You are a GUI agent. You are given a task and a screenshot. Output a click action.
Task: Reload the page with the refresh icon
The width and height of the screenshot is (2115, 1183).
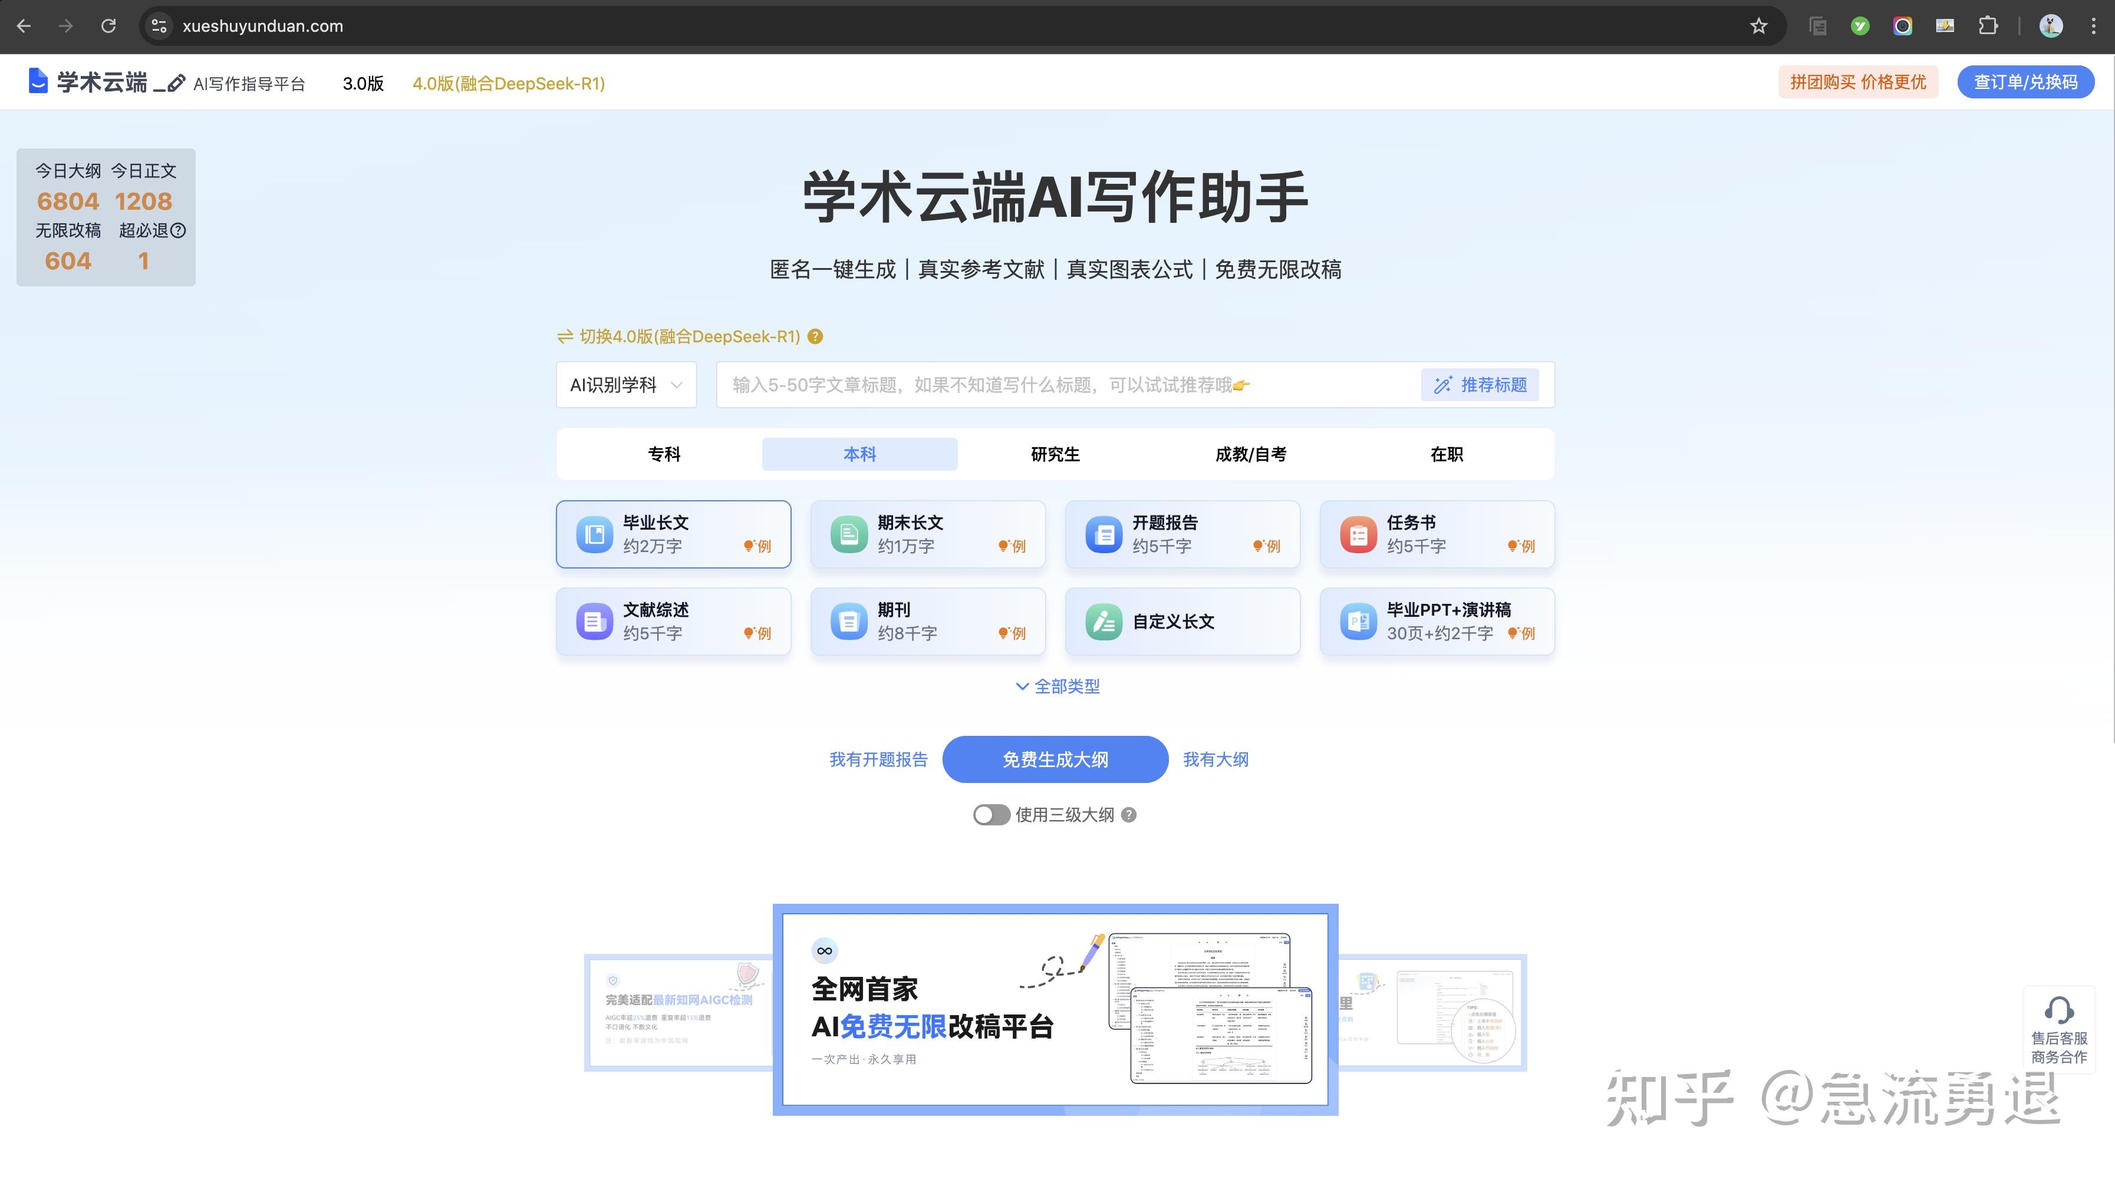(108, 27)
